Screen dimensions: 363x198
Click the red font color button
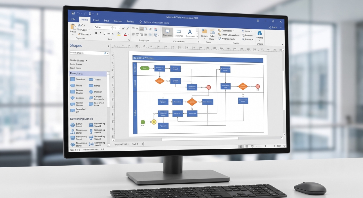pyautogui.click(x=125, y=34)
